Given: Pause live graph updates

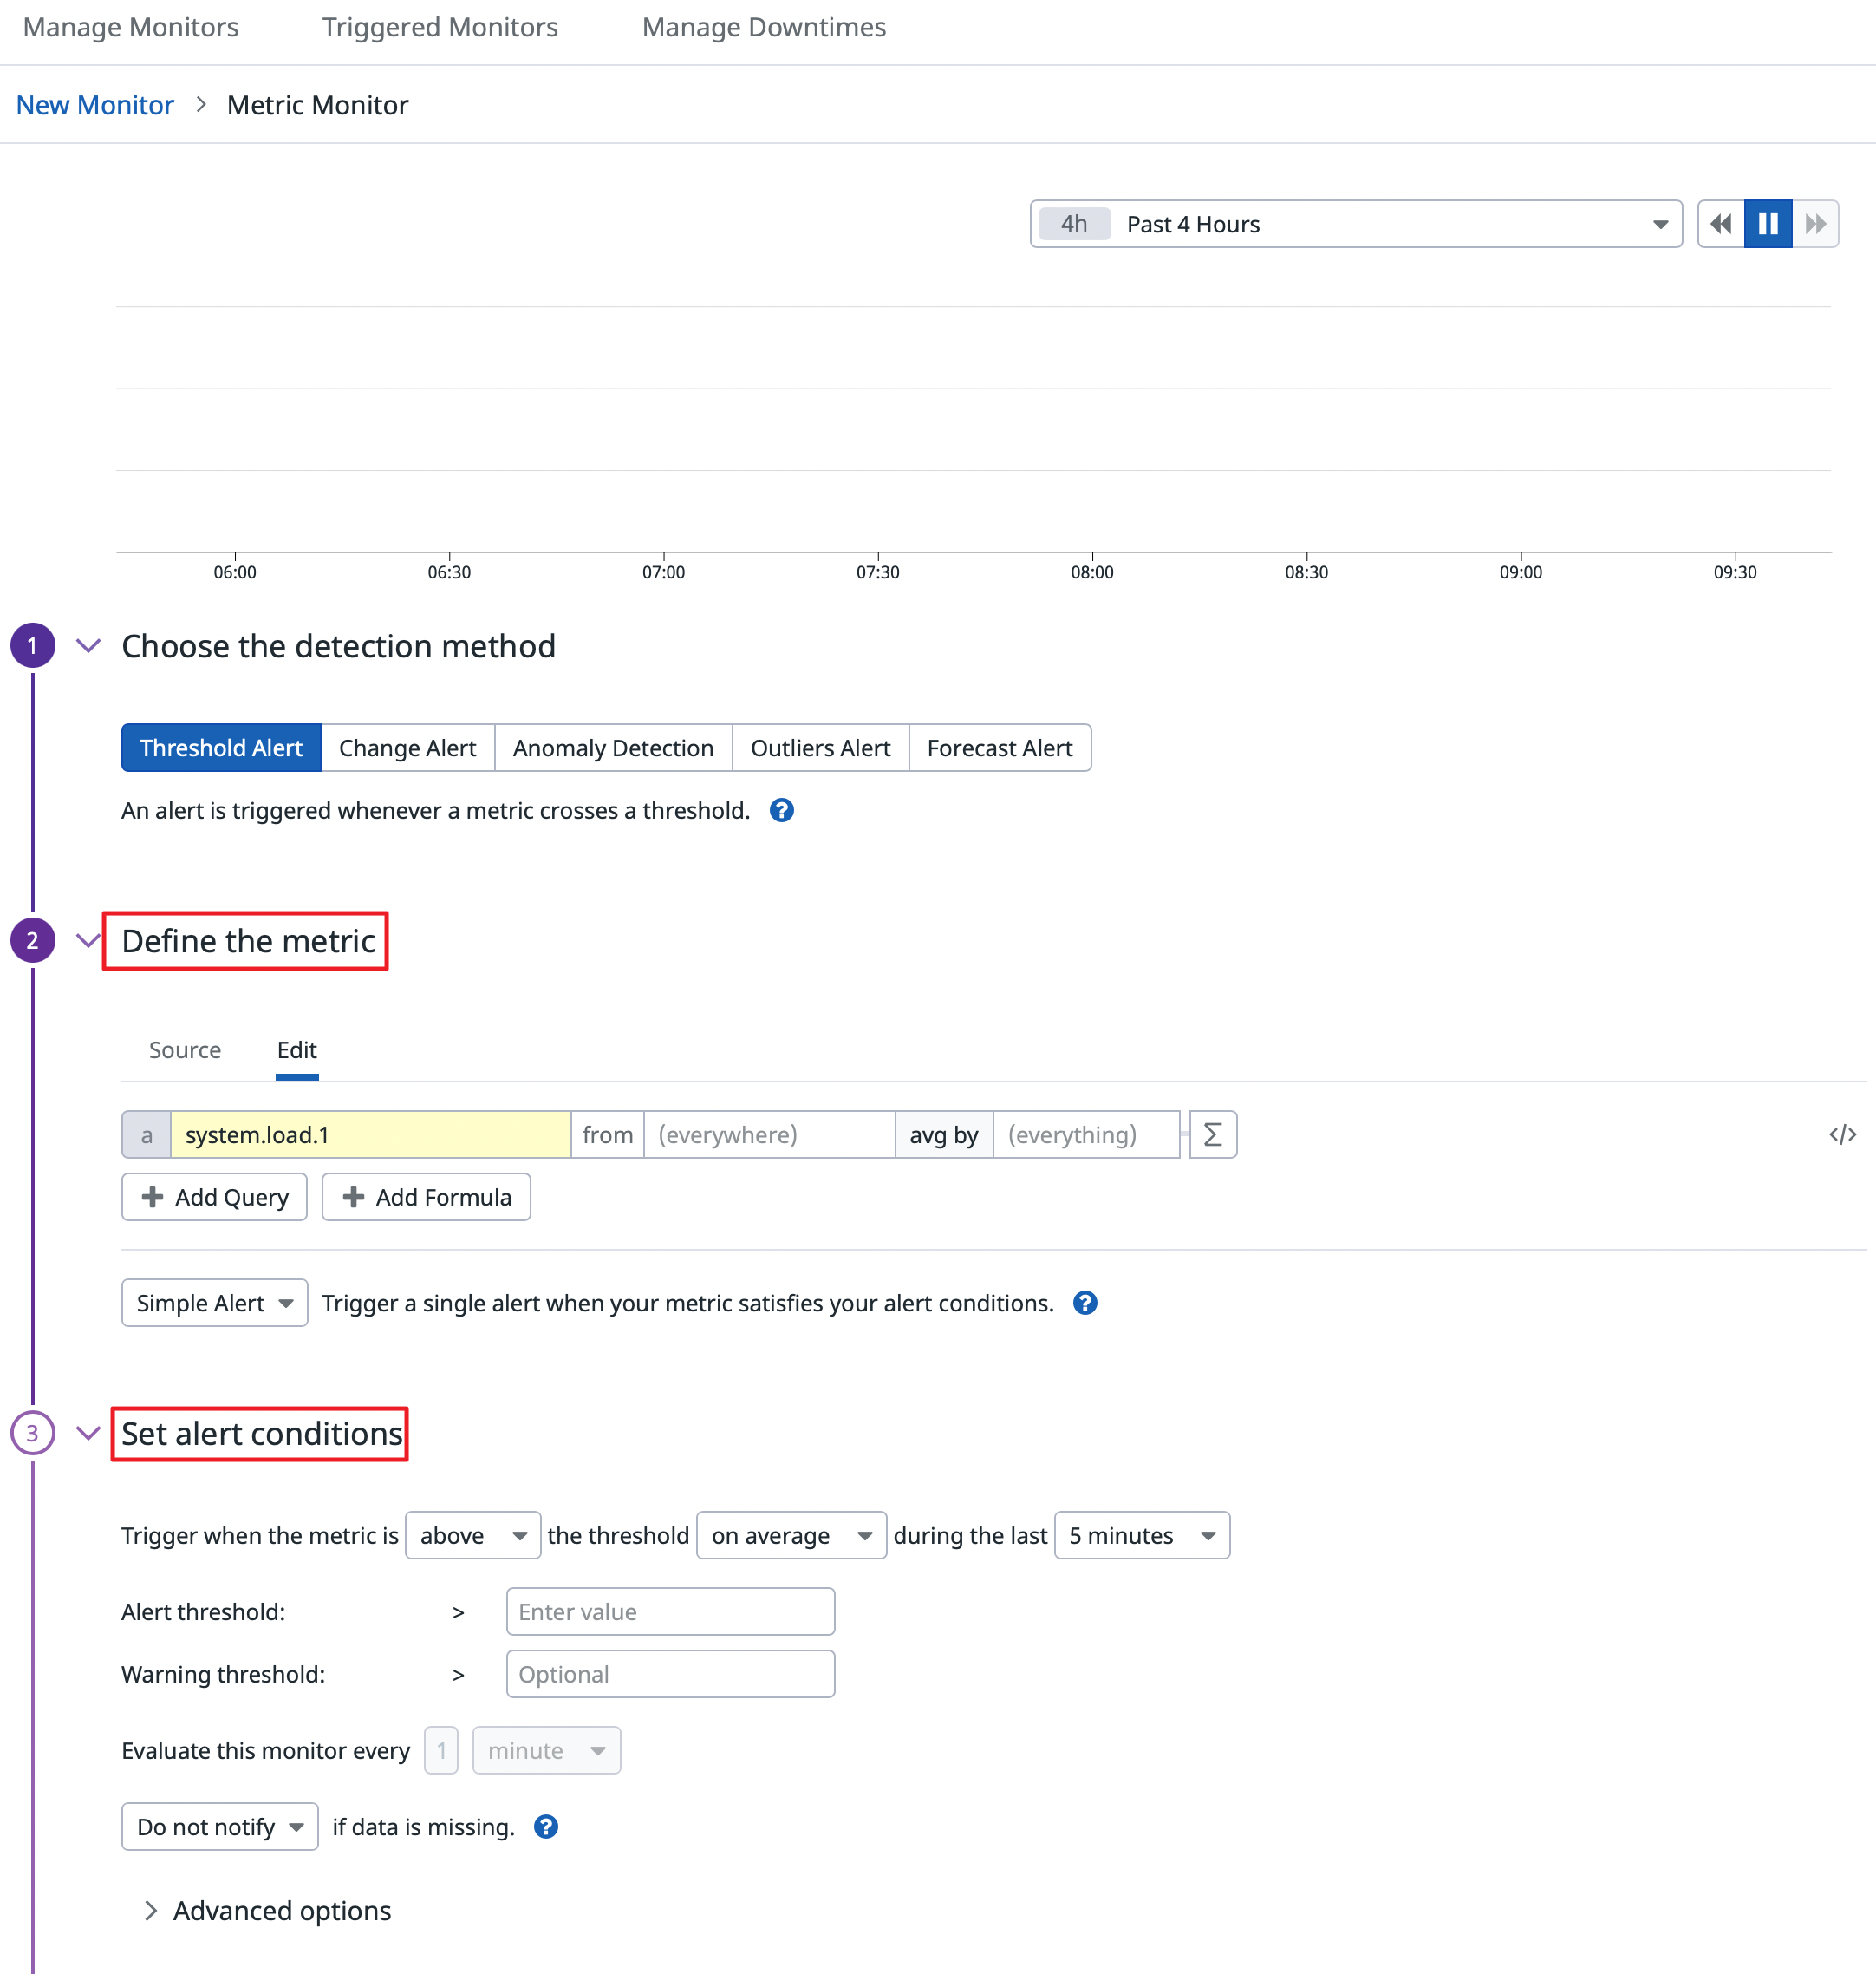Looking at the screenshot, I should (x=1767, y=224).
